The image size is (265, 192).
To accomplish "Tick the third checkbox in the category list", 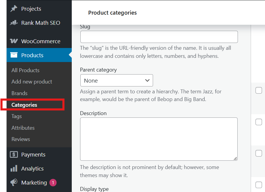I will tap(258, 153).
